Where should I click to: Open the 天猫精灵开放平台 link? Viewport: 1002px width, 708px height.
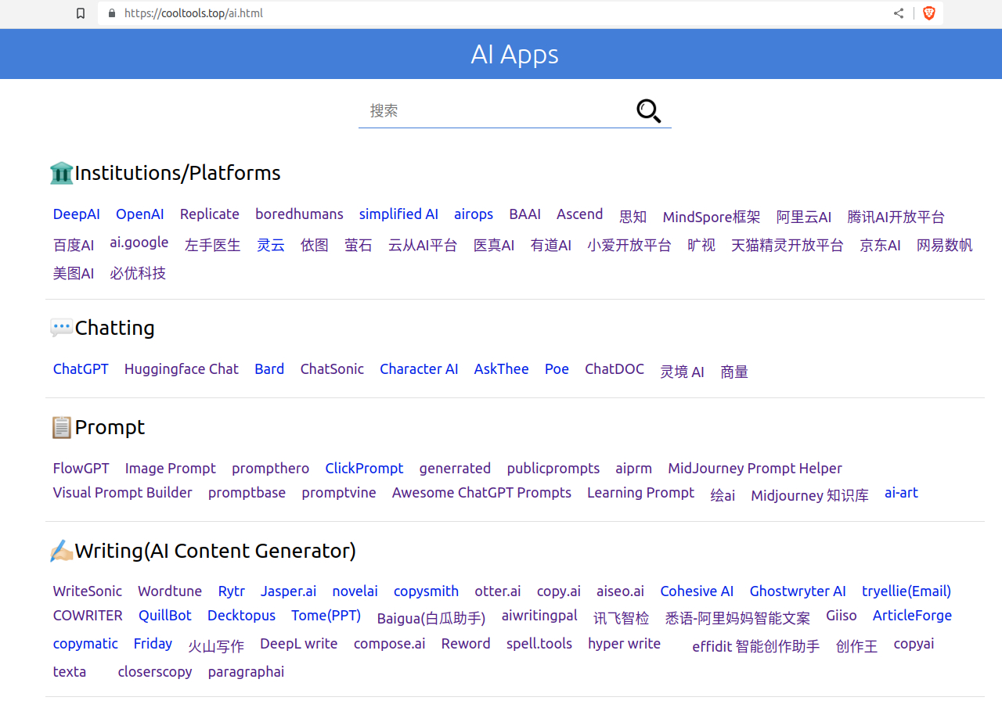coord(788,246)
